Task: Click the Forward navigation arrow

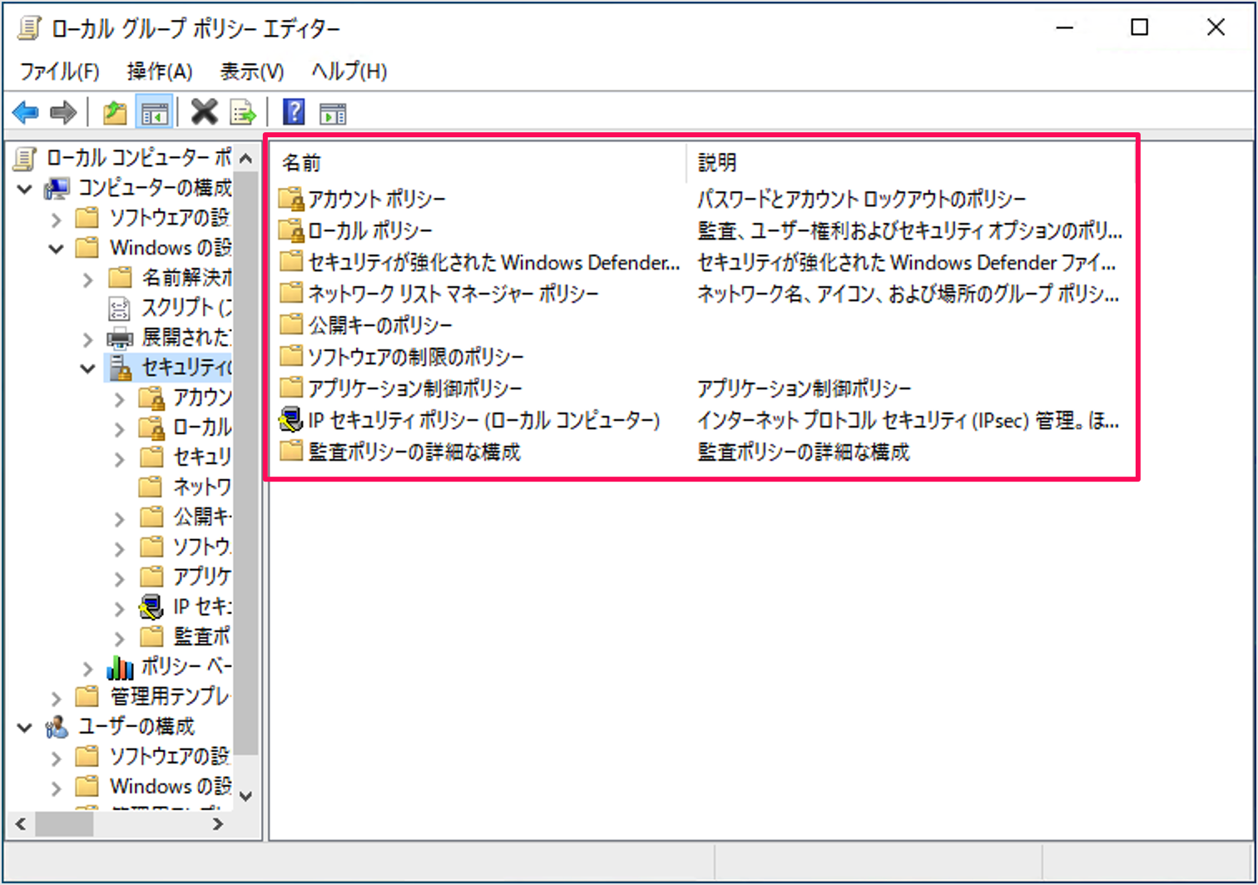Action: [x=62, y=112]
